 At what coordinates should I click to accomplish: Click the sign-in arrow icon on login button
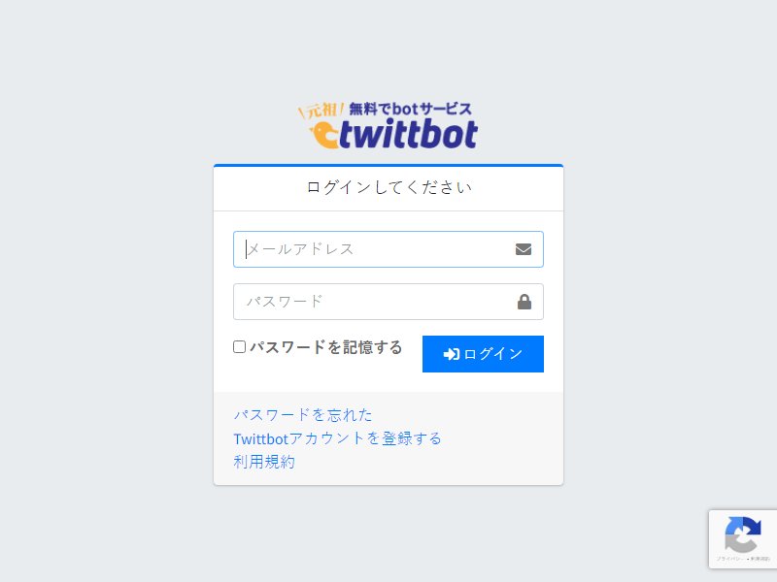[x=451, y=354]
